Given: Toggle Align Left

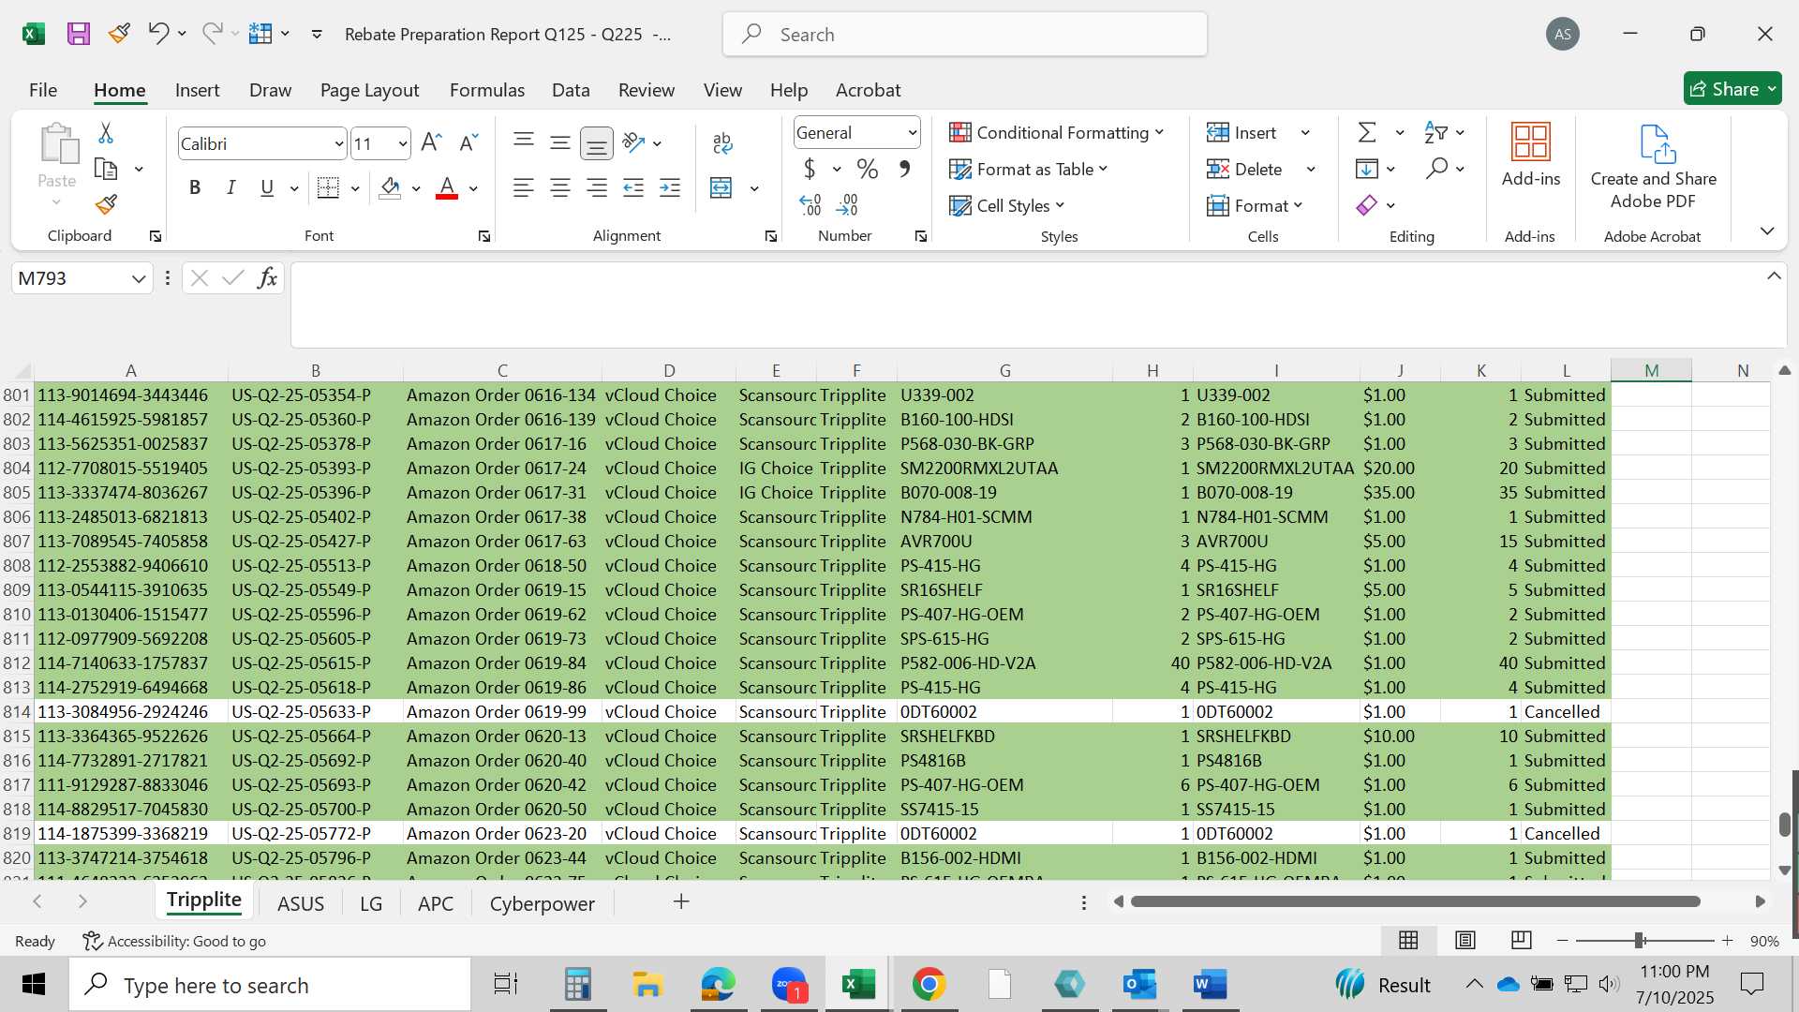Looking at the screenshot, I should tap(524, 187).
